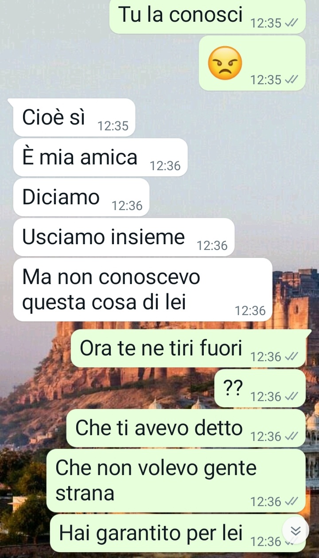The width and height of the screenshot is (319, 558).
Task: Select the "Che ti avevo detto" bubble
Action: (x=186, y=428)
